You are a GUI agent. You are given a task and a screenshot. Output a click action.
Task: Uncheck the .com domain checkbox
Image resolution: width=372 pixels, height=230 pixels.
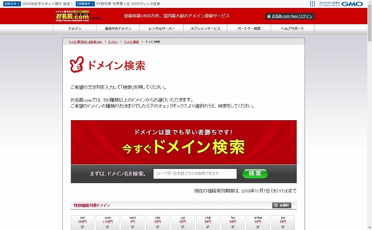pos(107,227)
